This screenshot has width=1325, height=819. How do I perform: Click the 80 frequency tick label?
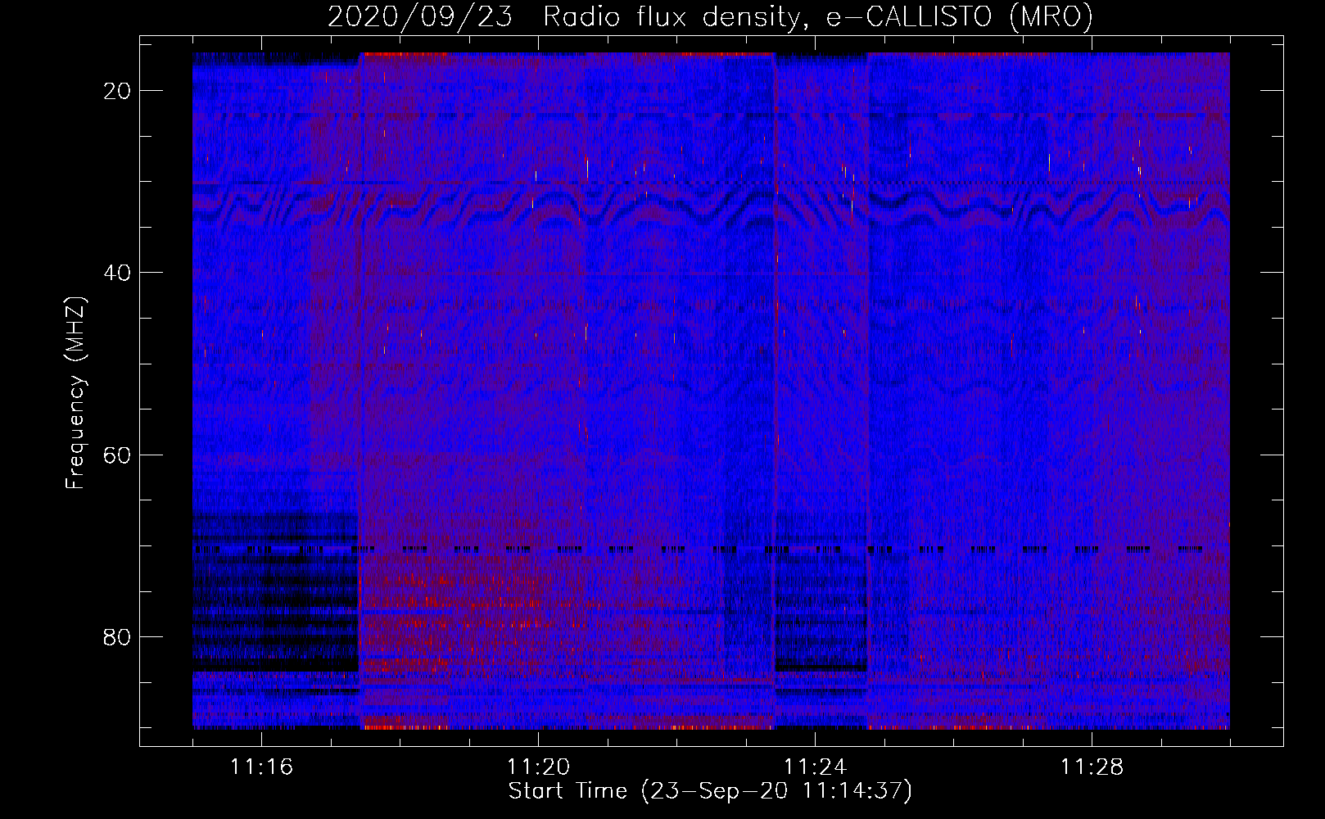(x=118, y=636)
